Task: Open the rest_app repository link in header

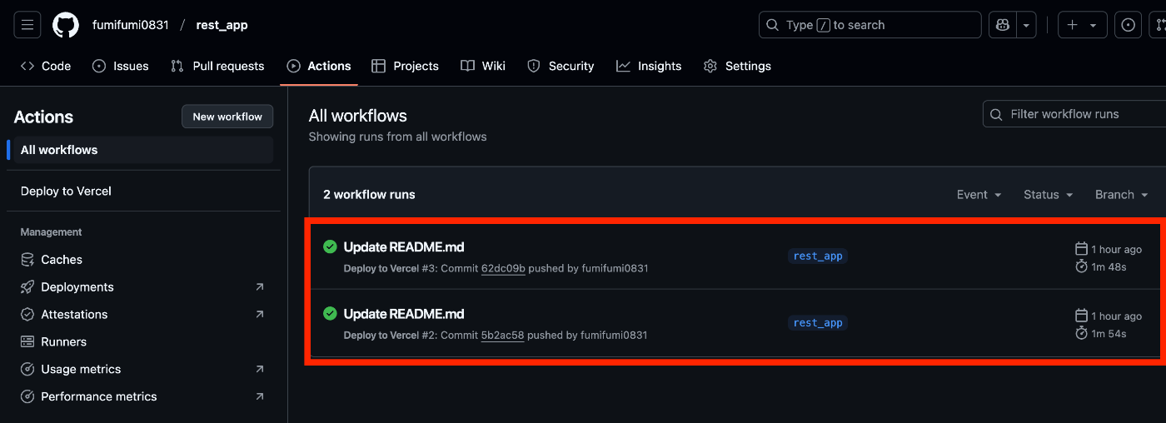Action: 222,25
